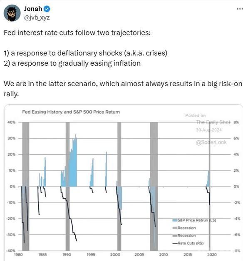Image resolution: width=243 pixels, height=261 pixels.
Task: Click The Daily Shot watermark
Action: pos(213,122)
